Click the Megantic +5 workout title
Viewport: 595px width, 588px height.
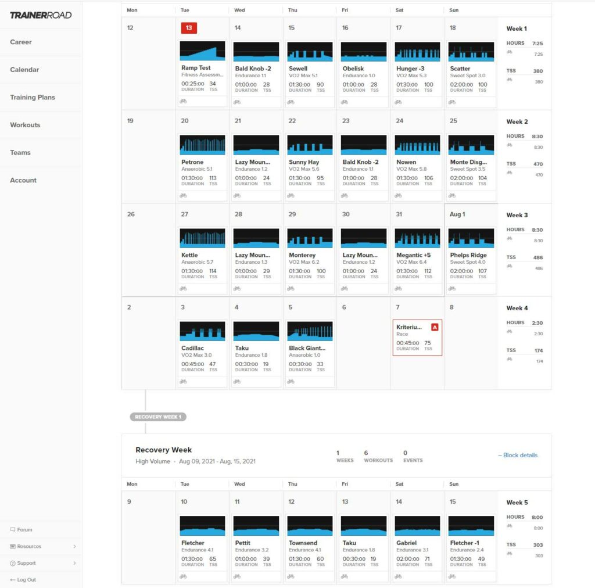[413, 255]
